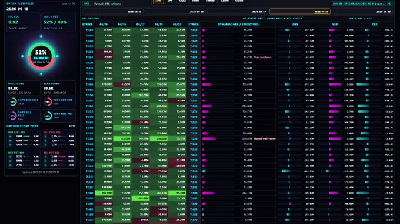
Task: Click the bright green 06/18 cell in the 7,550 row
Action: (x=159, y=138)
